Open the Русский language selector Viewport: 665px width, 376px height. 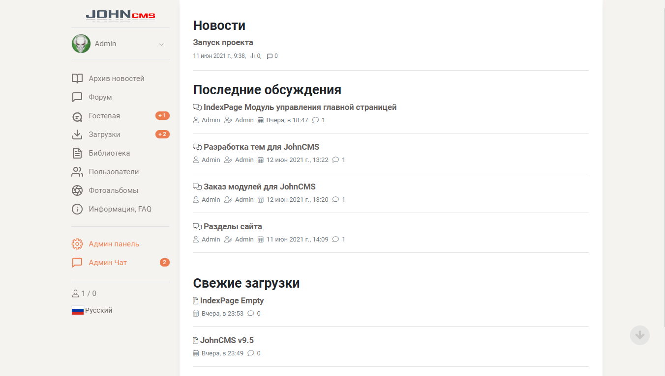pos(92,310)
